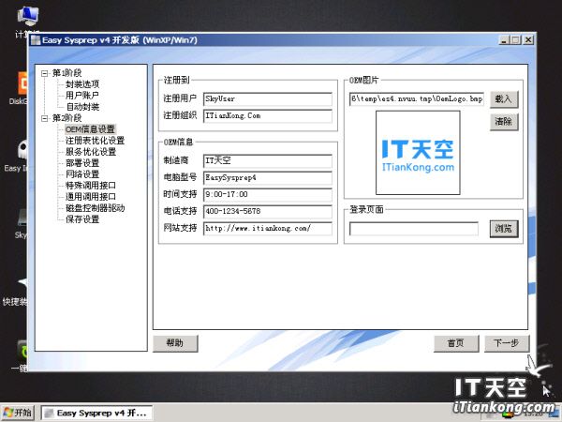
Task: Open 特殊调用接口 in the tree
Action: point(91,186)
